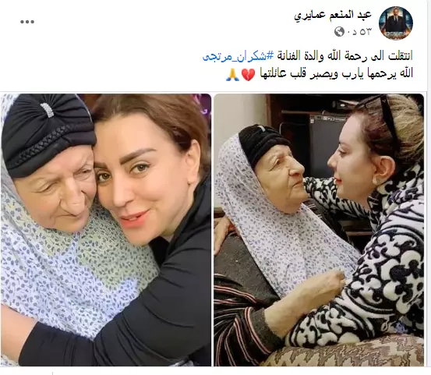Screen dimensions: 431x375
Task: Open the left selfie photo
Action: 105,230
